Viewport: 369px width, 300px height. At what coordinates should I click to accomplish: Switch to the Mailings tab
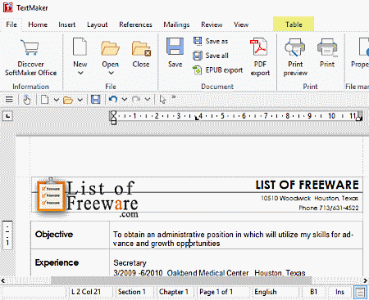pos(176,25)
